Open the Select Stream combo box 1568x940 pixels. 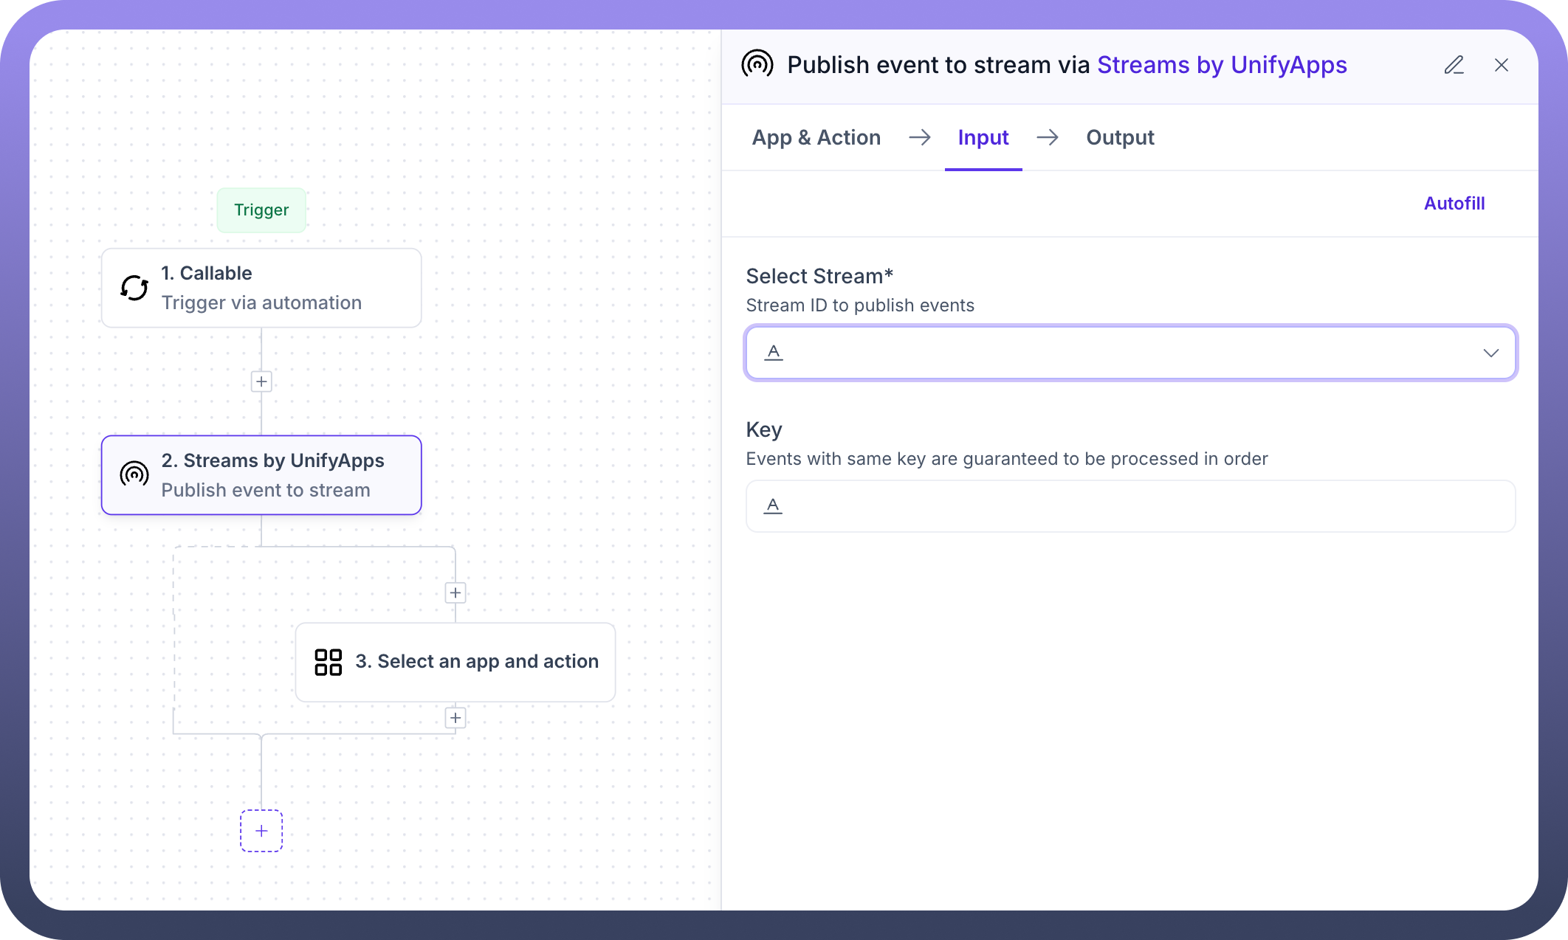[x=1107, y=353]
